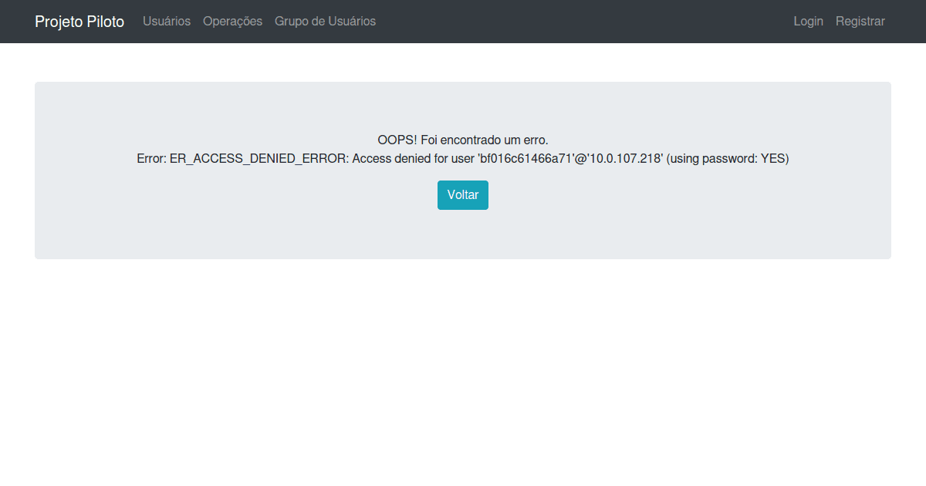This screenshot has width=926, height=486.
Task: Click the OOPS error heading text
Action: pos(462,140)
